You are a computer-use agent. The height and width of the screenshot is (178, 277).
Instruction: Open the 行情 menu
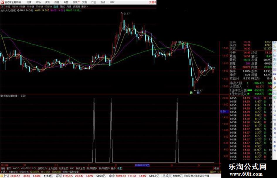pos(29,2)
